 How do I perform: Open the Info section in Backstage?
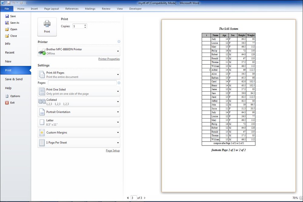tap(8, 44)
